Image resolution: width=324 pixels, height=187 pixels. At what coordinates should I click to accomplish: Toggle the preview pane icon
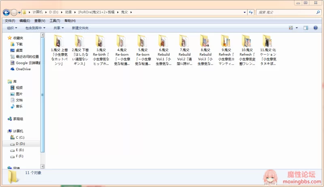[x=306, y=28]
